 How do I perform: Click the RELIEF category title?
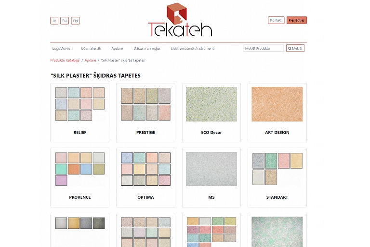click(x=80, y=132)
